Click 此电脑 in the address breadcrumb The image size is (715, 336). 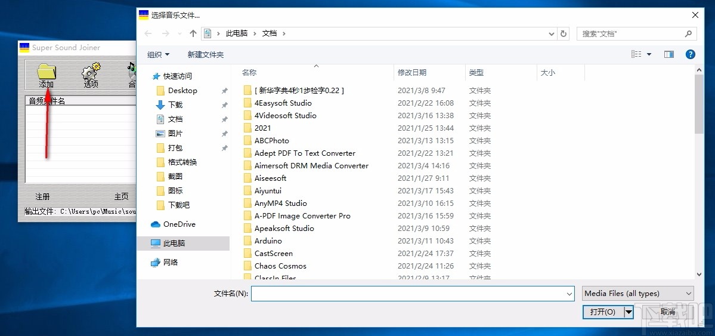click(237, 33)
